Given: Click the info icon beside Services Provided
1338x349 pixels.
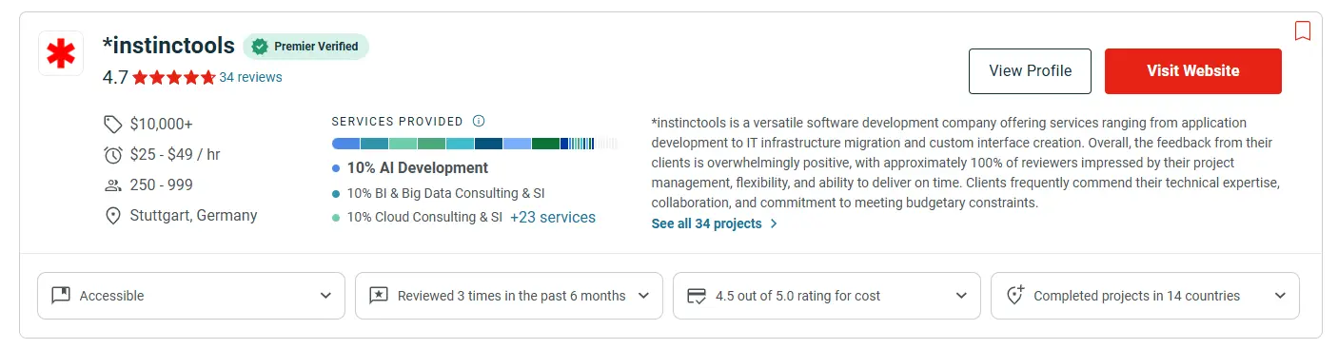Looking at the screenshot, I should (x=479, y=121).
